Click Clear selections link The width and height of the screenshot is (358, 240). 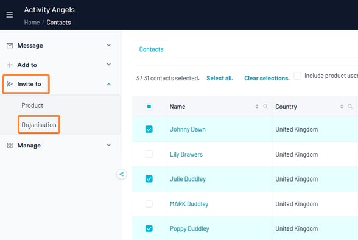point(267,78)
